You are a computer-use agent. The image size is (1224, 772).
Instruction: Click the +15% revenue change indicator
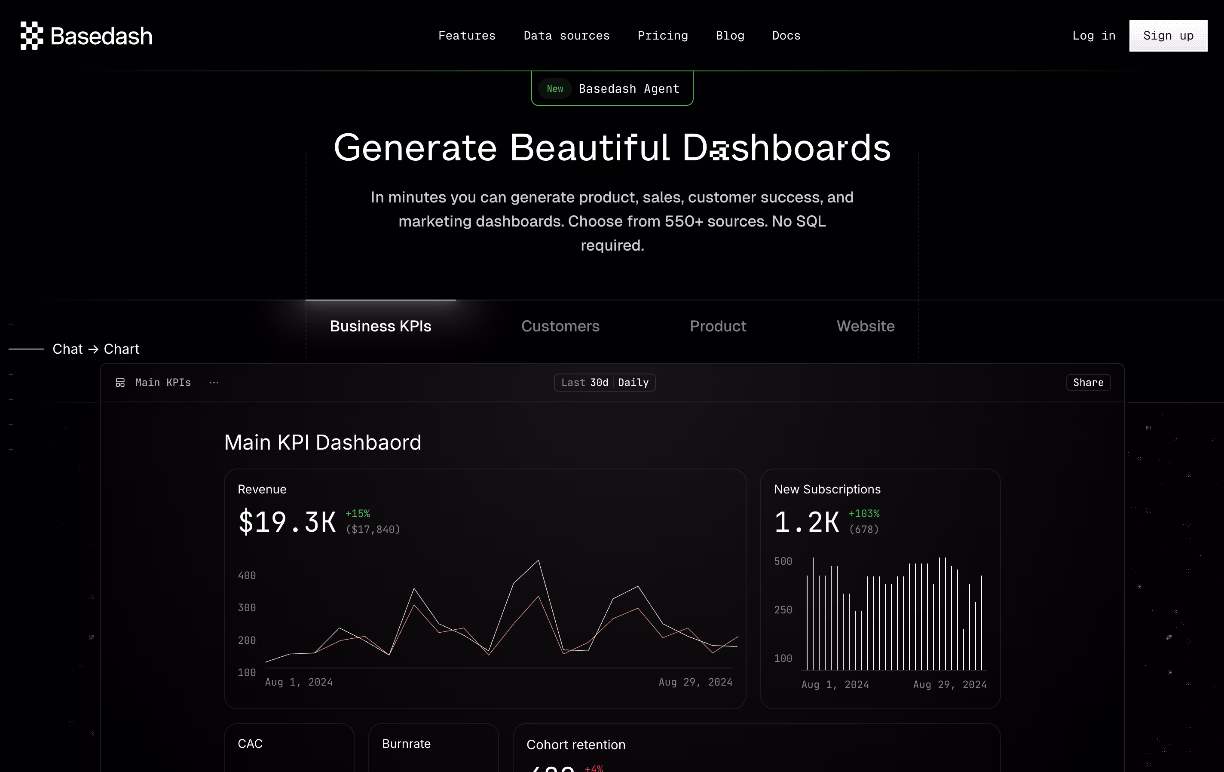point(358,513)
